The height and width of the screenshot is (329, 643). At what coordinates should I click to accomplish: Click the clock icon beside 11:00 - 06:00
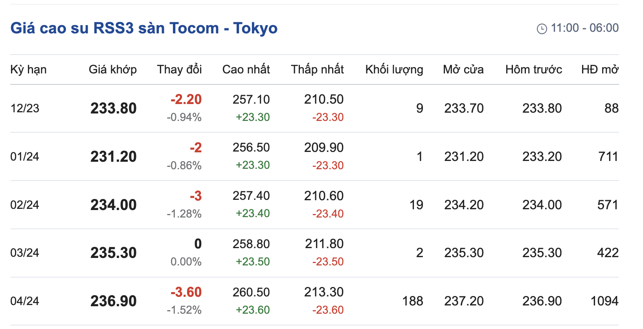[x=542, y=29]
